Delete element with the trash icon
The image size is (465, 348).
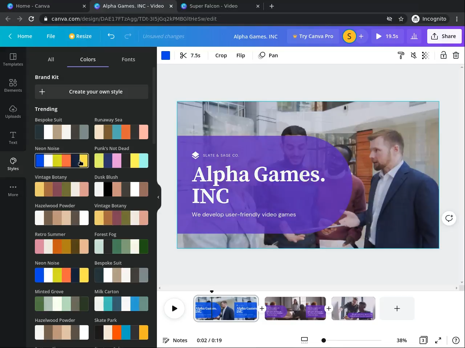click(x=456, y=55)
